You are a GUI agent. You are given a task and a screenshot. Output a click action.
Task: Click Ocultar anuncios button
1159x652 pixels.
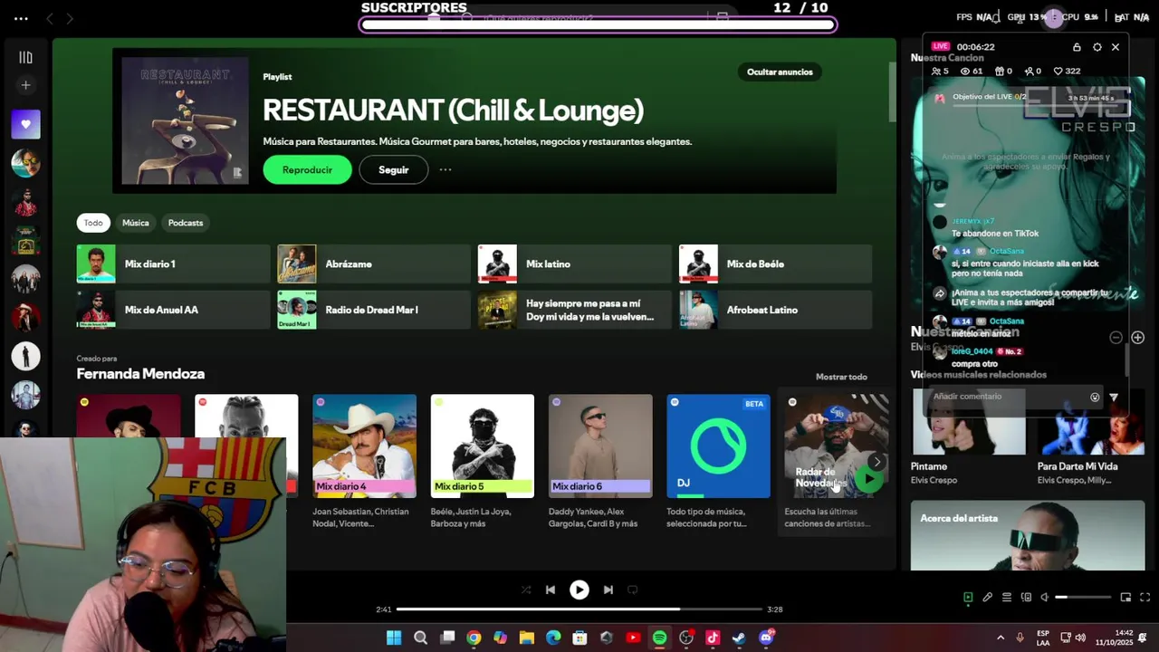pos(780,72)
